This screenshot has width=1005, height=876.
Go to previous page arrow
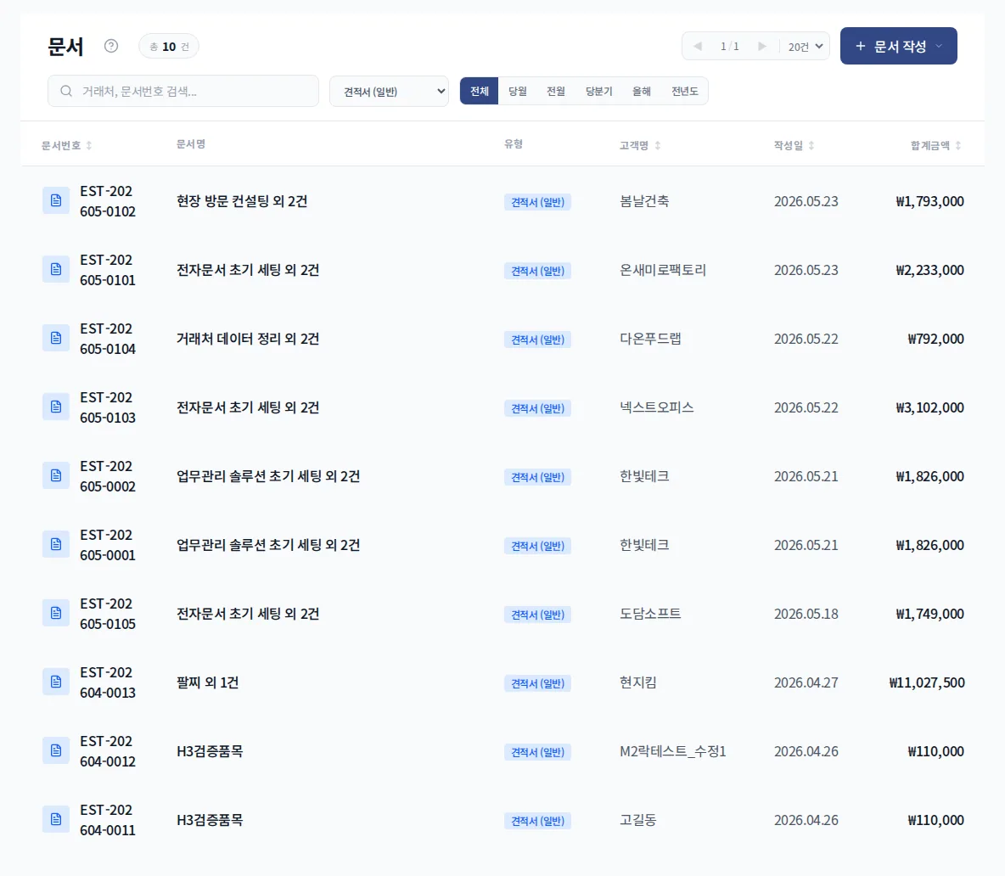698,46
